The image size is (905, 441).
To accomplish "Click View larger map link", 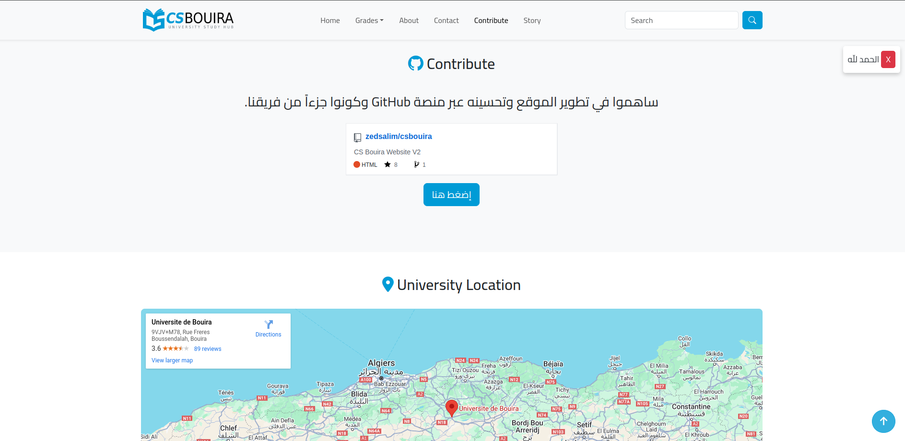I will coord(172,360).
